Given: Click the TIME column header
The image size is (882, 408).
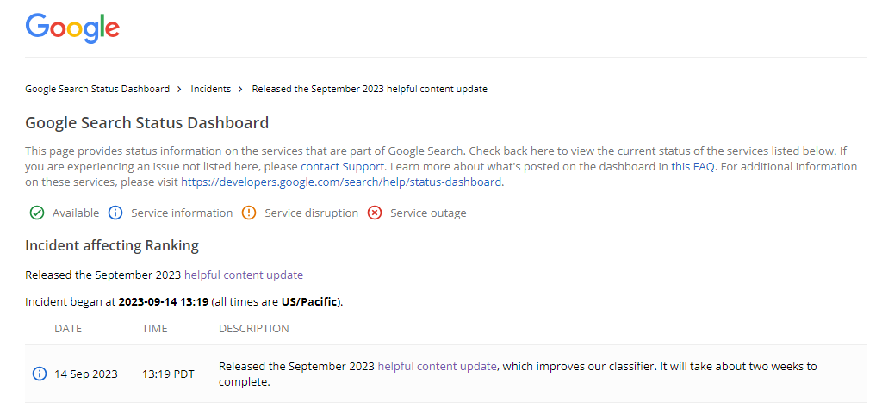Looking at the screenshot, I should click(155, 329).
